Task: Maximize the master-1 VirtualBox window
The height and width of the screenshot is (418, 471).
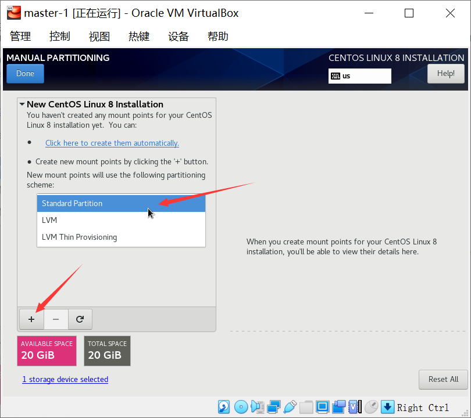Action: pyautogui.click(x=409, y=13)
